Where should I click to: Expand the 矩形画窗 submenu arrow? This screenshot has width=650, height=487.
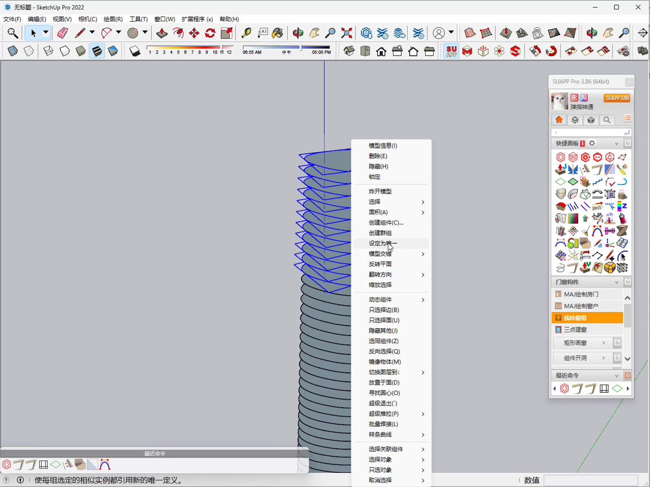(x=604, y=343)
